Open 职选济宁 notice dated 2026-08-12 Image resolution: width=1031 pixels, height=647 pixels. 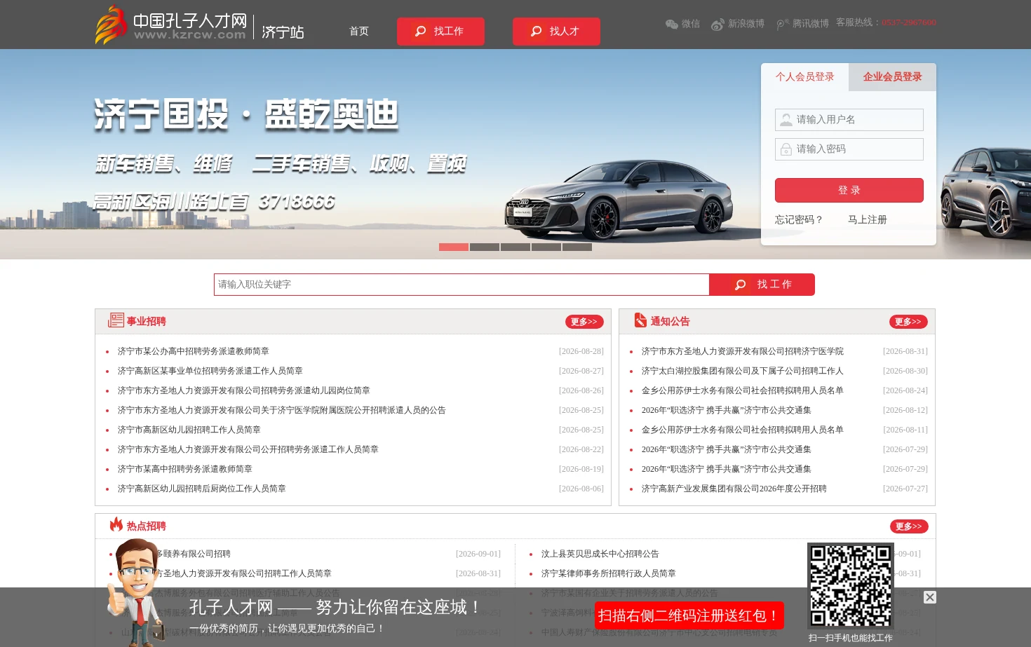coord(727,410)
